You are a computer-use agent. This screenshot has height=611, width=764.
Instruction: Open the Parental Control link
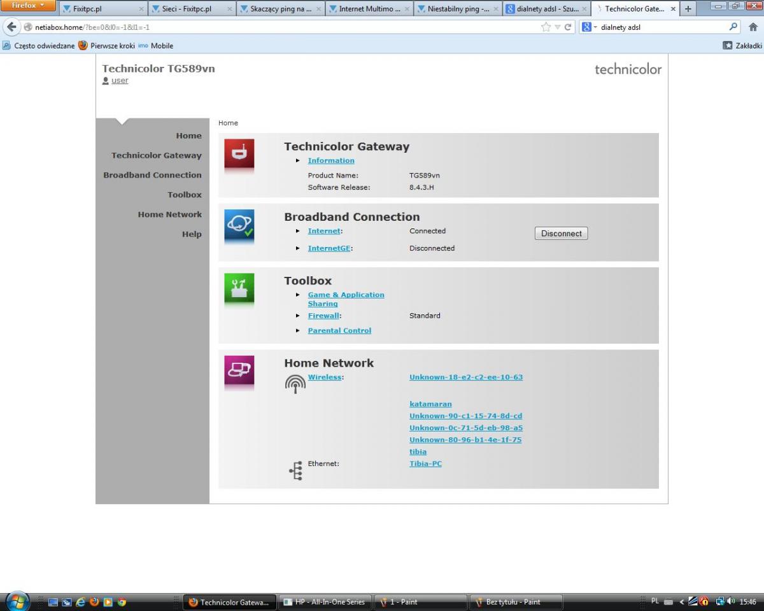point(339,331)
